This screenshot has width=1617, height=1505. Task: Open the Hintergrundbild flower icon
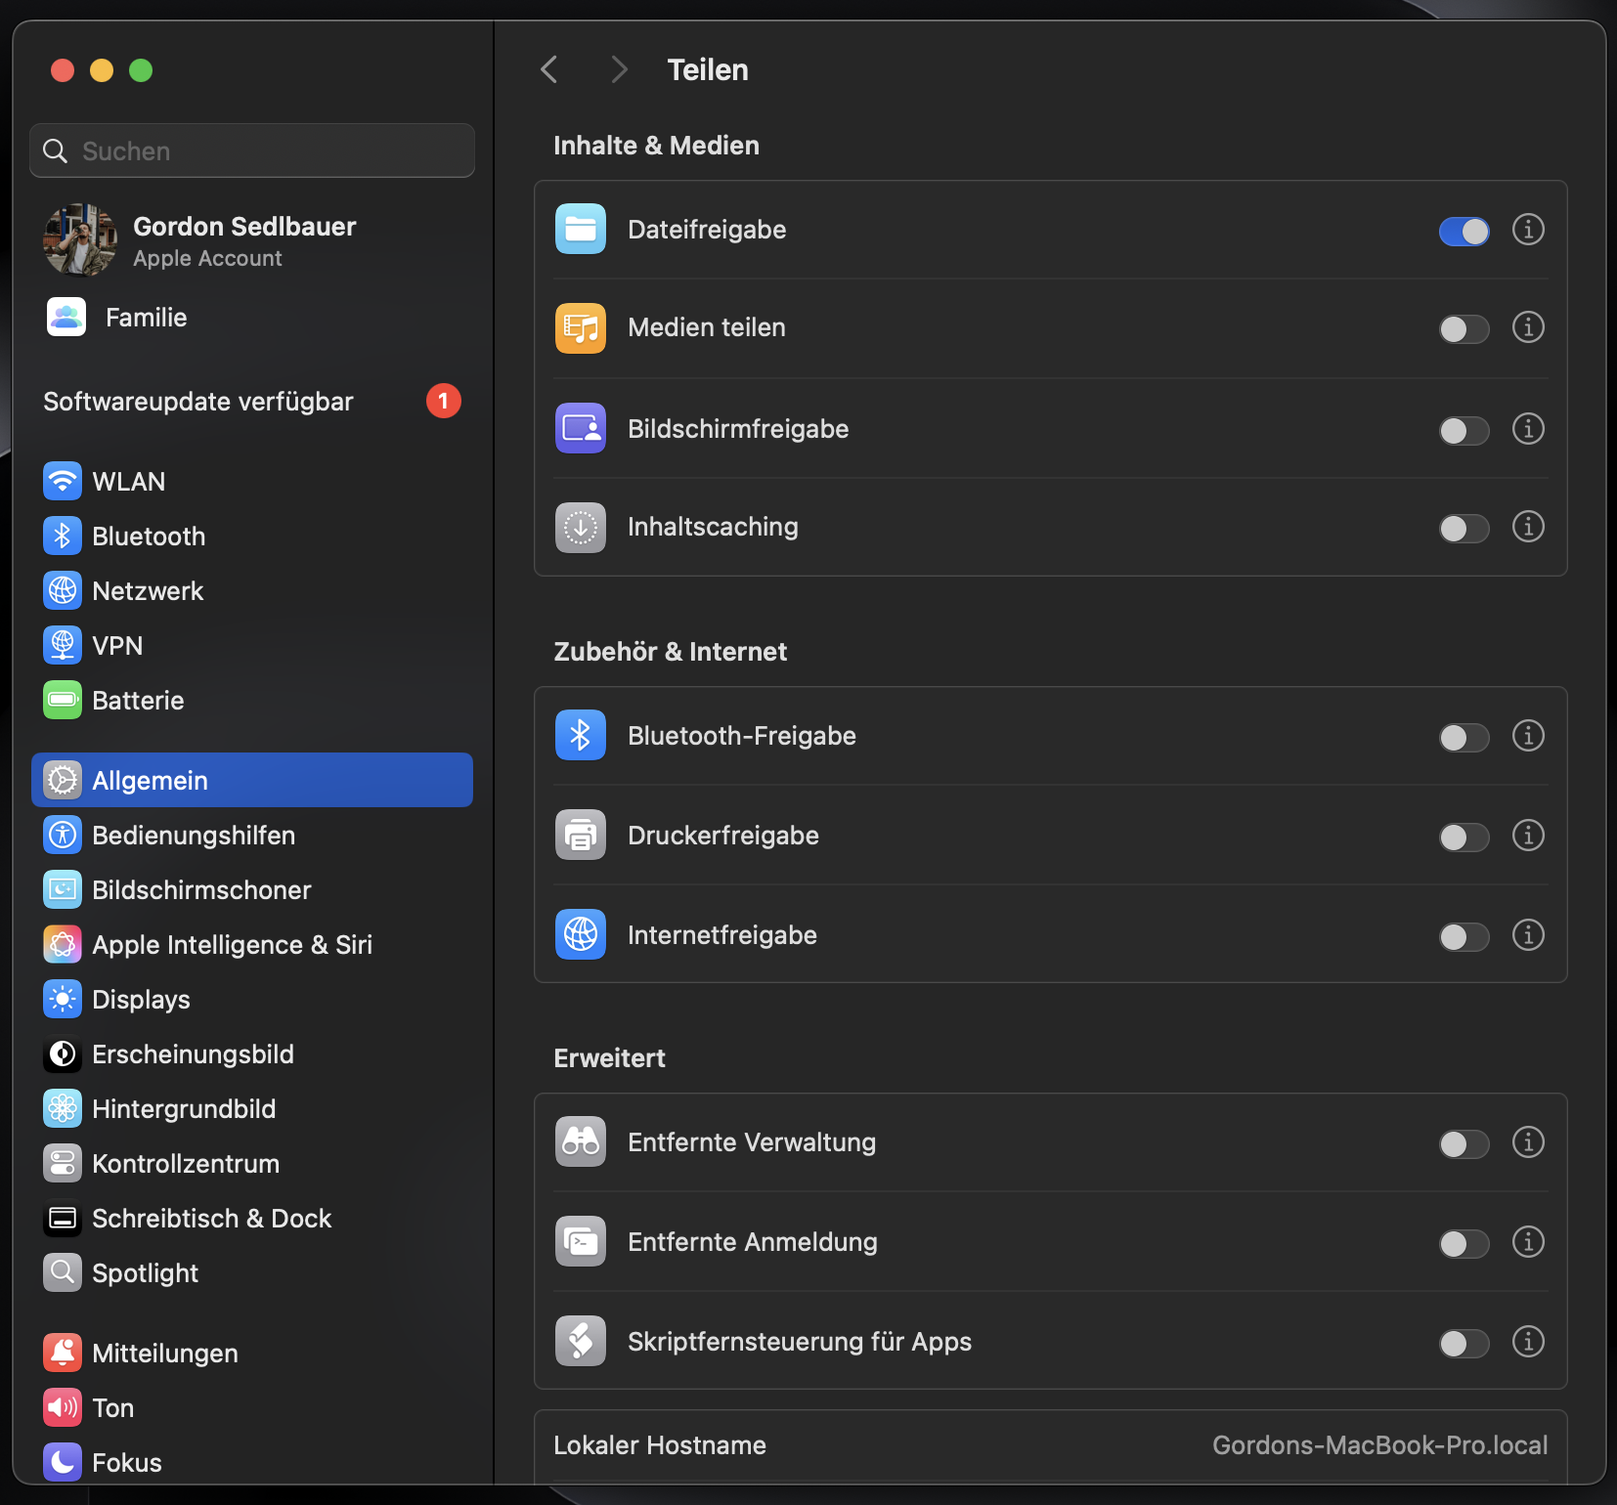[63, 1108]
